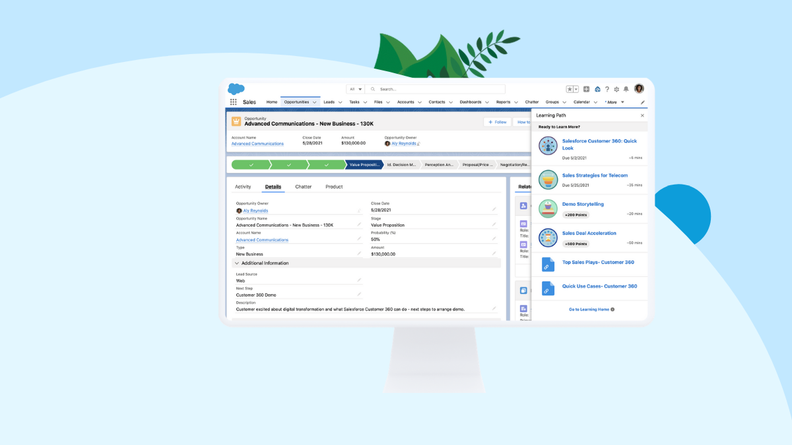
Task: Edit the Close Date field pencil
Action: pos(494,209)
